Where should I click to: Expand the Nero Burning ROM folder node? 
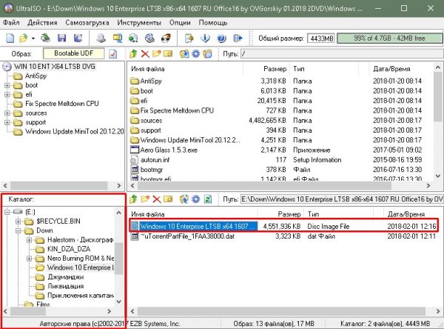pos(30,259)
